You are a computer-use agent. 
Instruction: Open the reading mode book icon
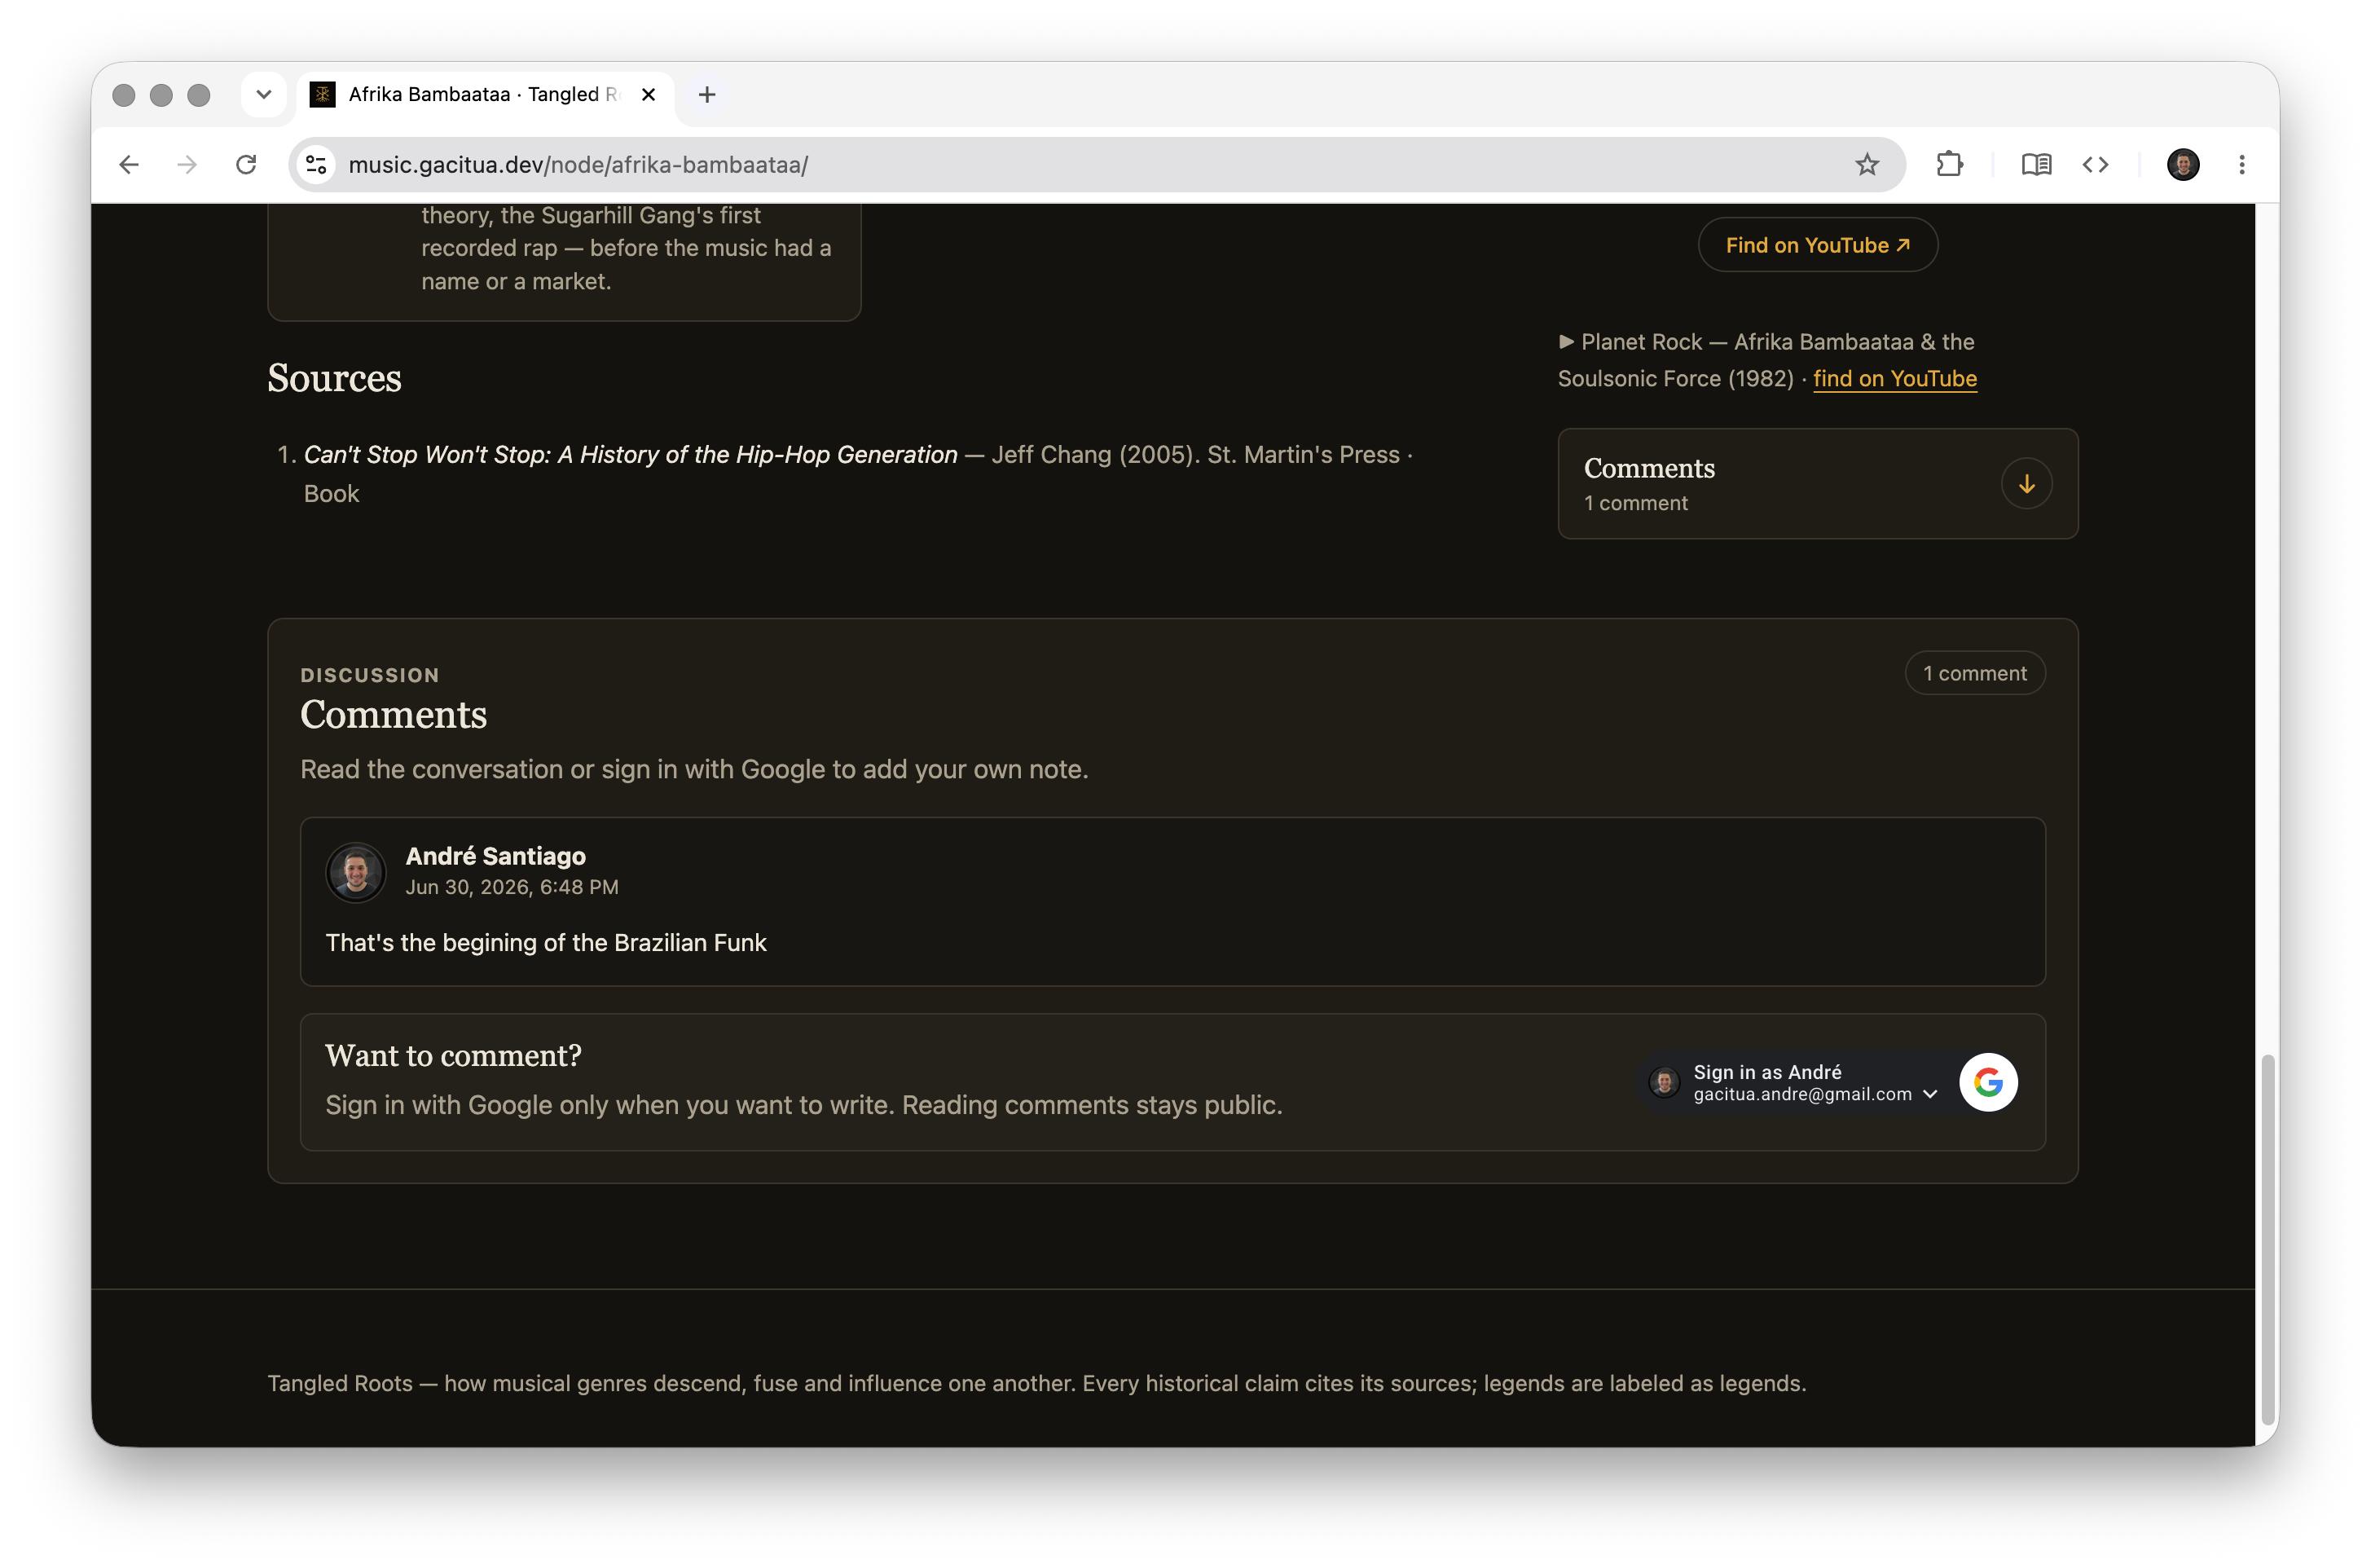click(2036, 165)
